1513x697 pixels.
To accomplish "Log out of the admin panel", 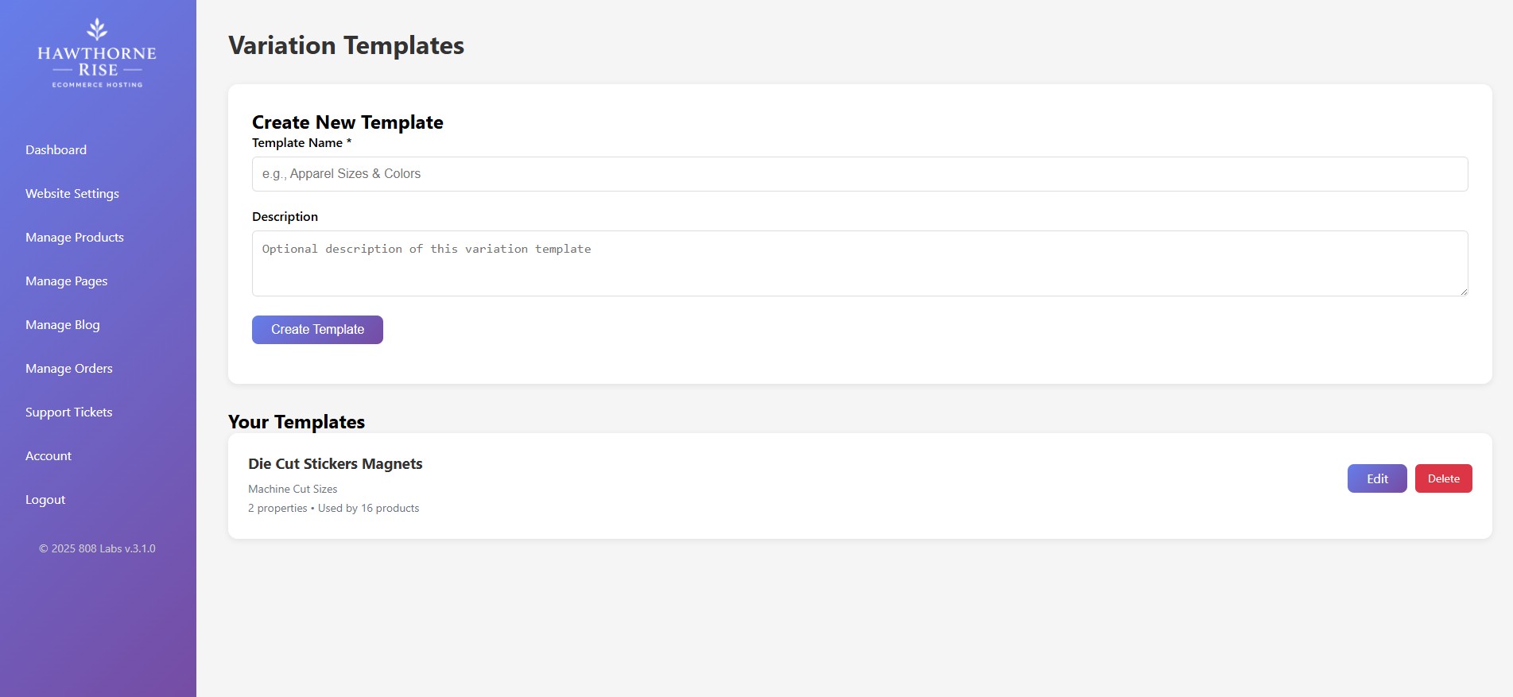I will click(x=45, y=499).
